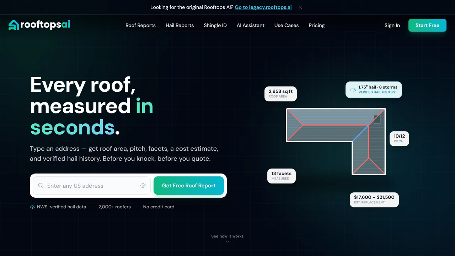Click the 13 facets Measured badge

coord(282,176)
